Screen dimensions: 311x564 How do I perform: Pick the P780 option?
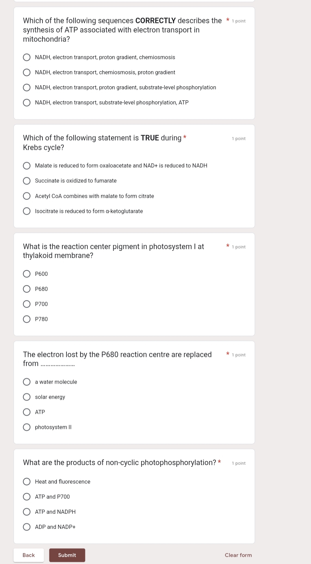click(27, 319)
